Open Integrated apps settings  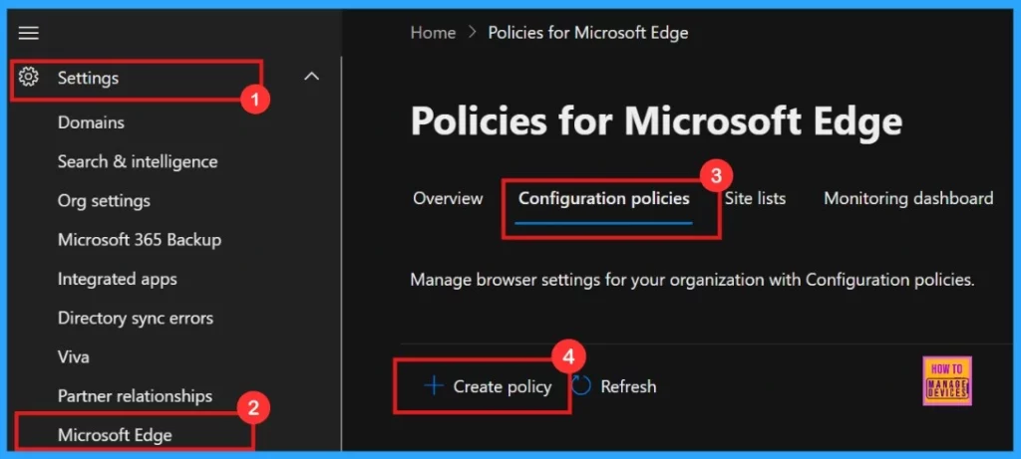pos(117,279)
